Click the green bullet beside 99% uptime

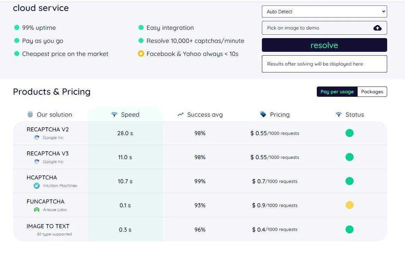point(17,27)
